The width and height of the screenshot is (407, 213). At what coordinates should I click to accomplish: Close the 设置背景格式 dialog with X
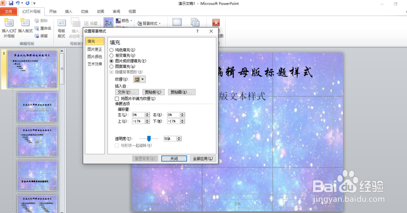click(211, 31)
